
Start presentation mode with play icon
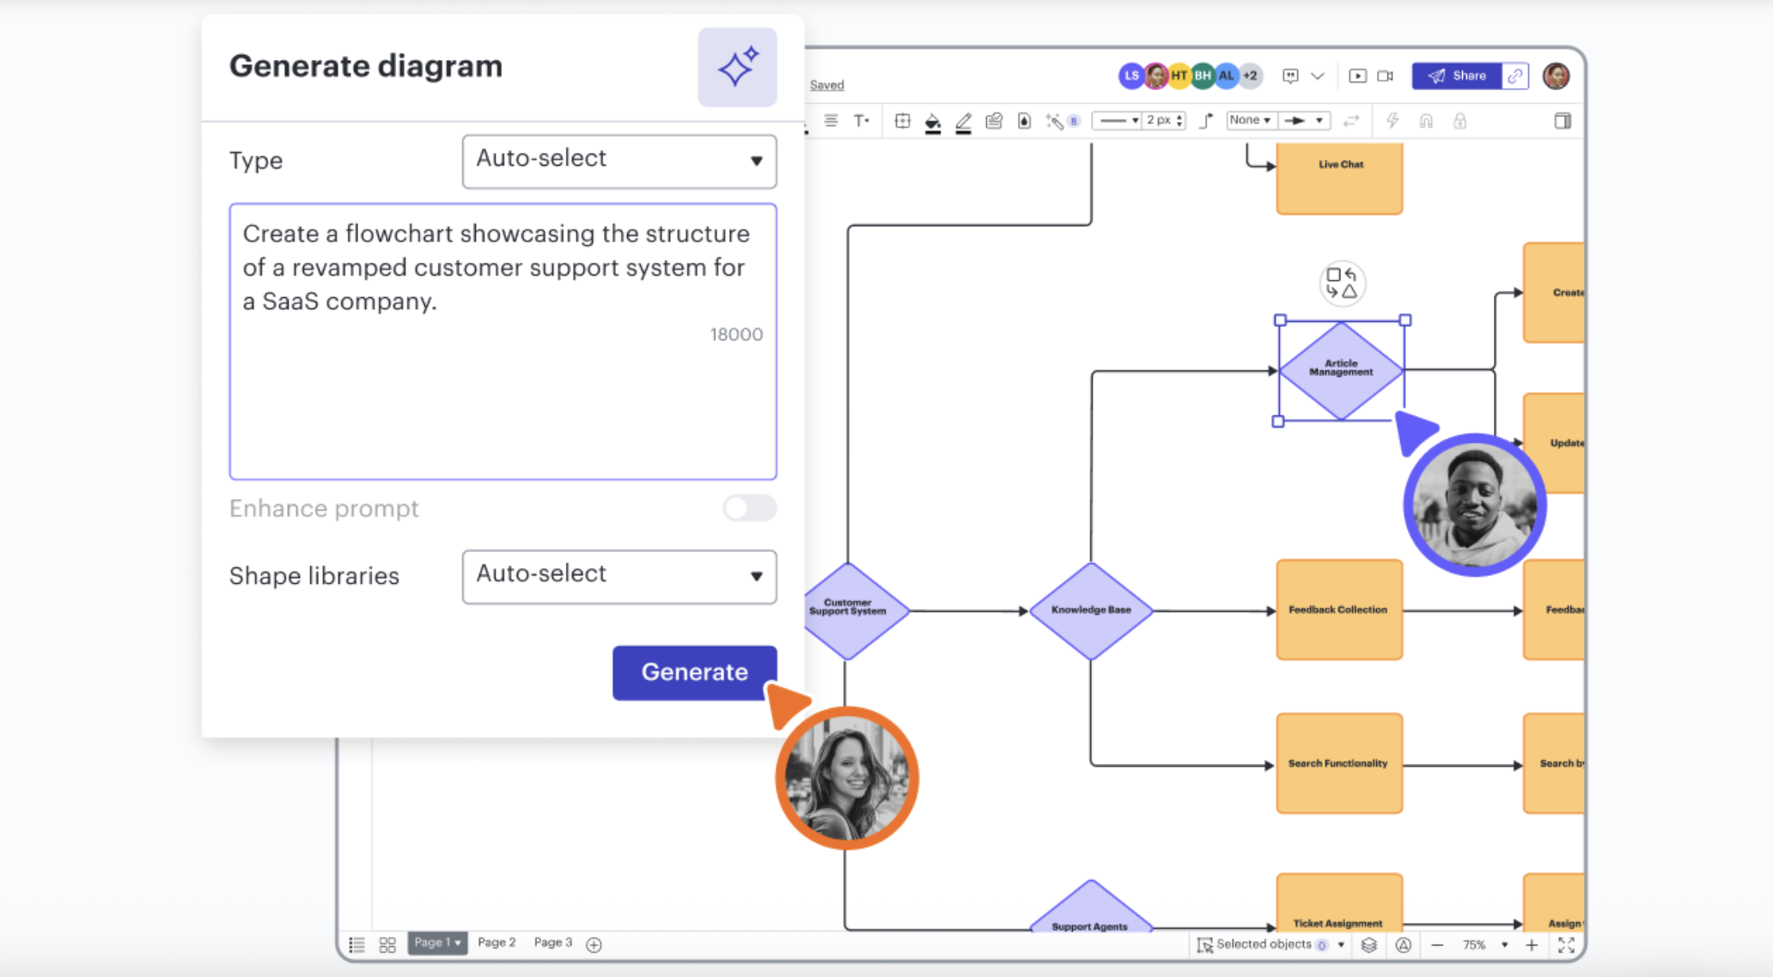[x=1357, y=76]
